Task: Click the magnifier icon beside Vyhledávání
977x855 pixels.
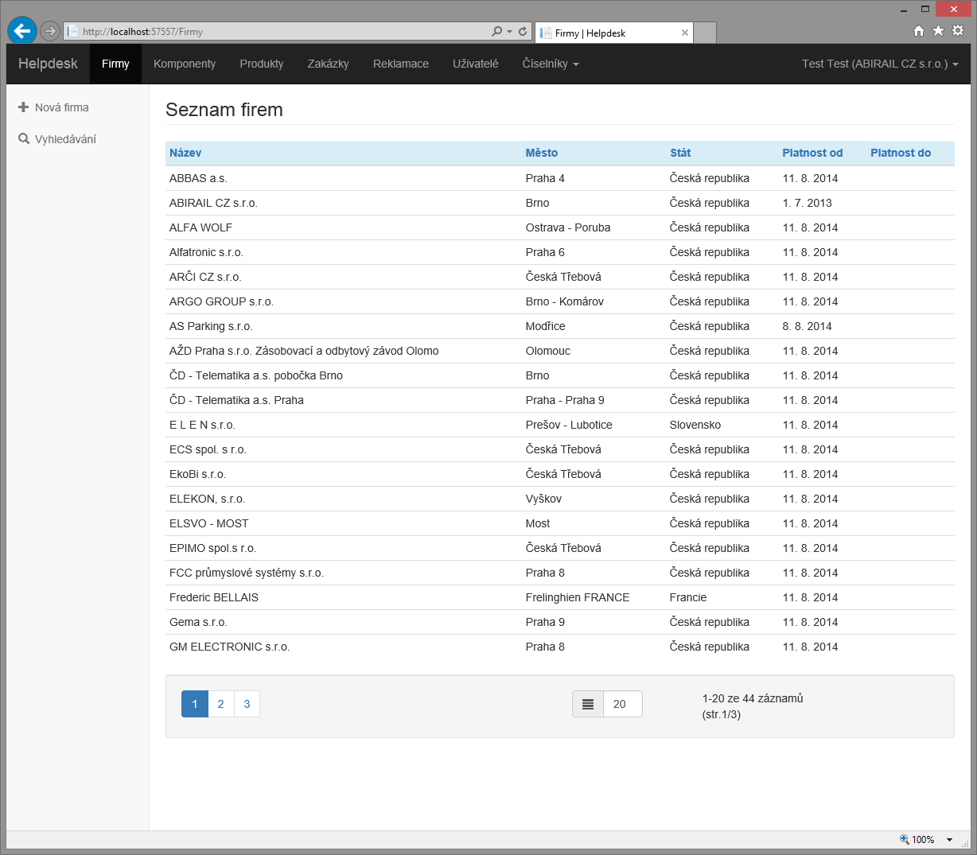Action: (x=24, y=139)
